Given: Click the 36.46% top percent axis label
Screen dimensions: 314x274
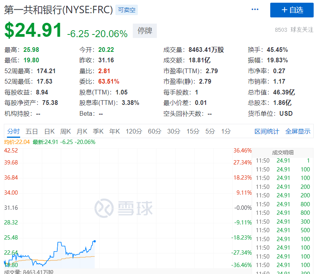Looking at the screenshot, I should pos(242,151).
